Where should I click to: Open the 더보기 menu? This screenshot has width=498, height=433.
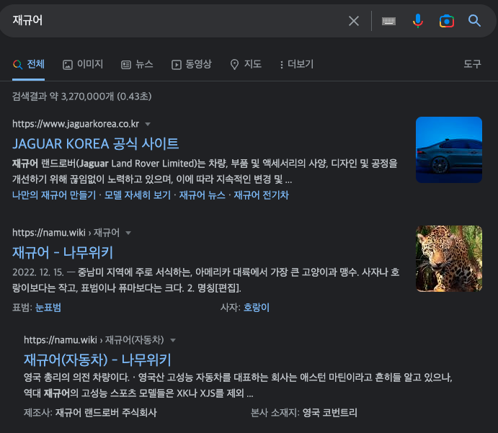(296, 64)
